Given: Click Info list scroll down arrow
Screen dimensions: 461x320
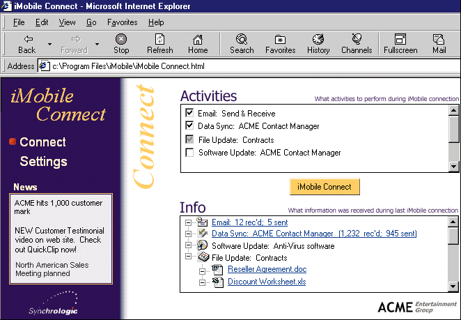Looking at the screenshot, I should pos(453,286).
